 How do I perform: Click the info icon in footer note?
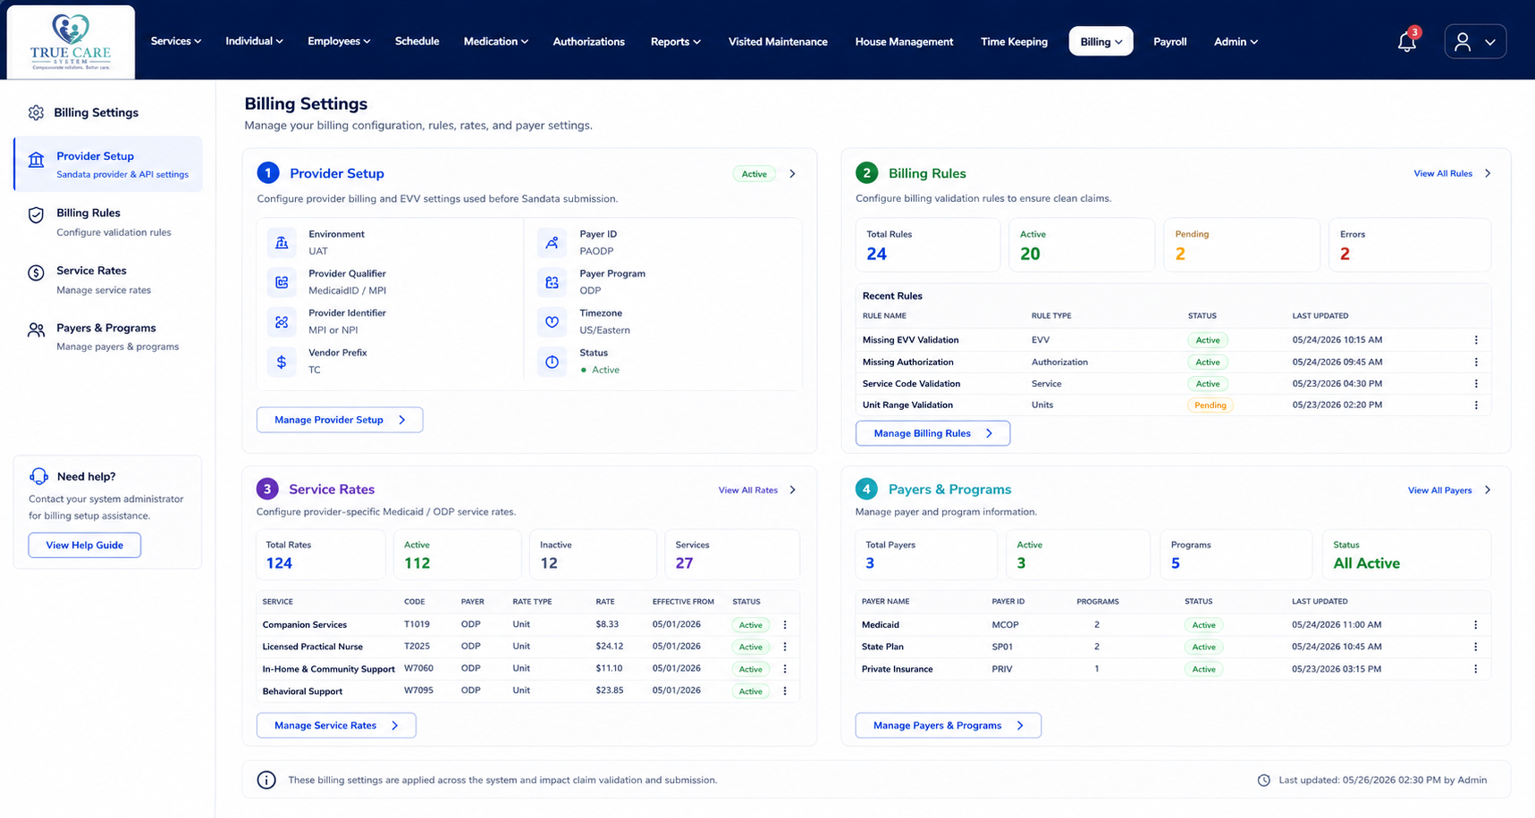click(266, 780)
